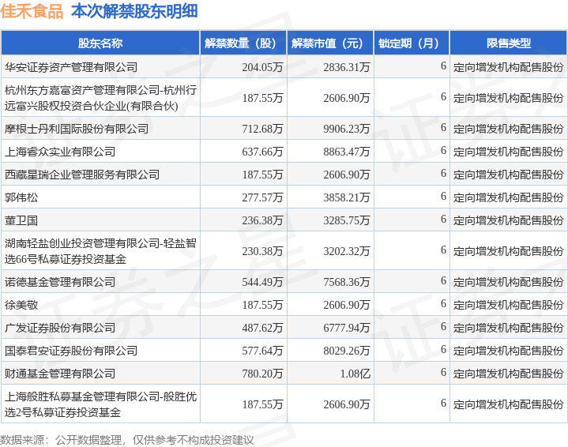
Task: Click 郭伟松 shareholder name
Action: pyautogui.click(x=21, y=197)
